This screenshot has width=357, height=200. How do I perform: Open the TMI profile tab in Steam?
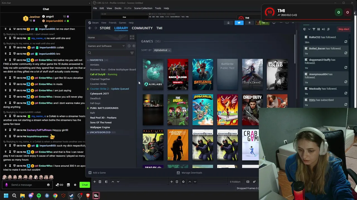[159, 28]
